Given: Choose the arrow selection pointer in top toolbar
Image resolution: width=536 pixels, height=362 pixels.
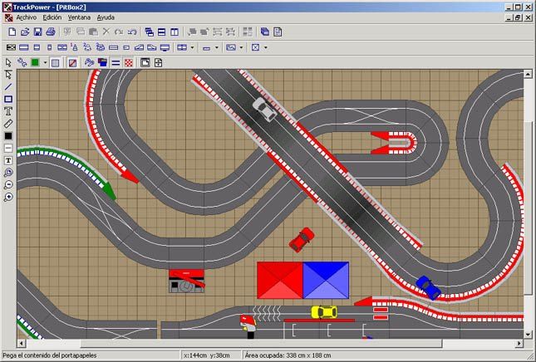Looking at the screenshot, I should point(8,62).
